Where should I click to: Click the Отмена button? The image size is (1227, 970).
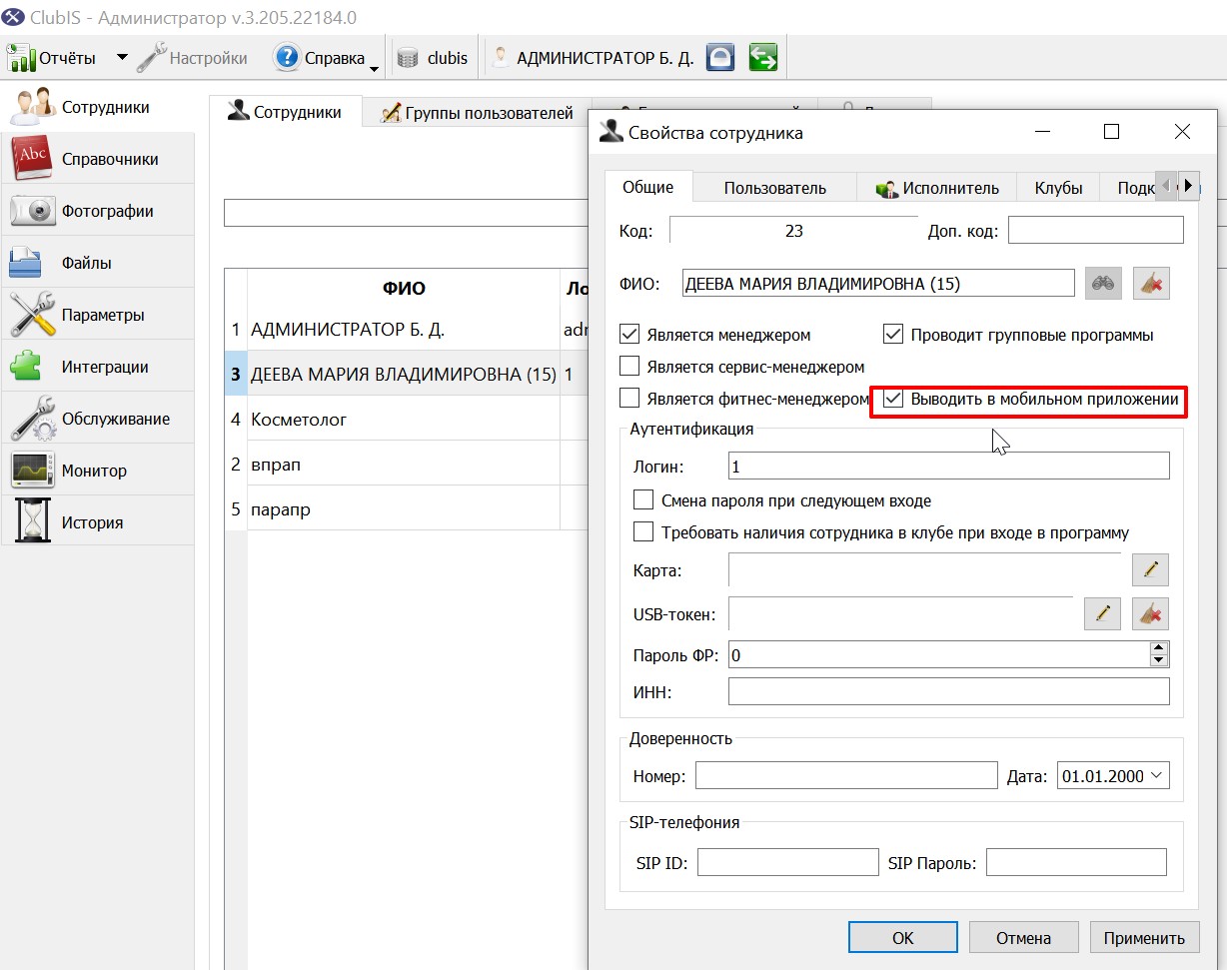[1024, 938]
